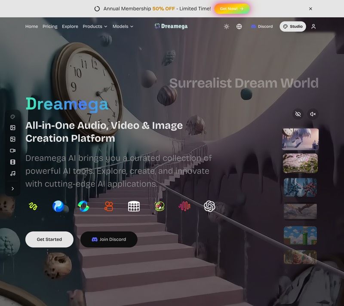Toggle the theme with the sun icon

pos(227,26)
